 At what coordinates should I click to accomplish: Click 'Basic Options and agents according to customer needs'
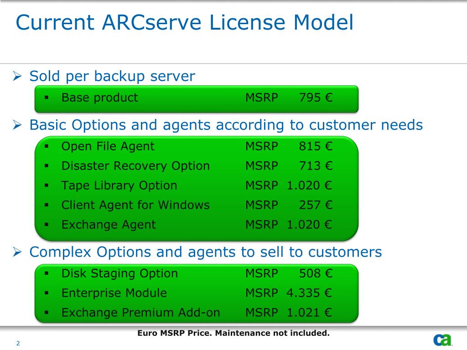[226, 125]
